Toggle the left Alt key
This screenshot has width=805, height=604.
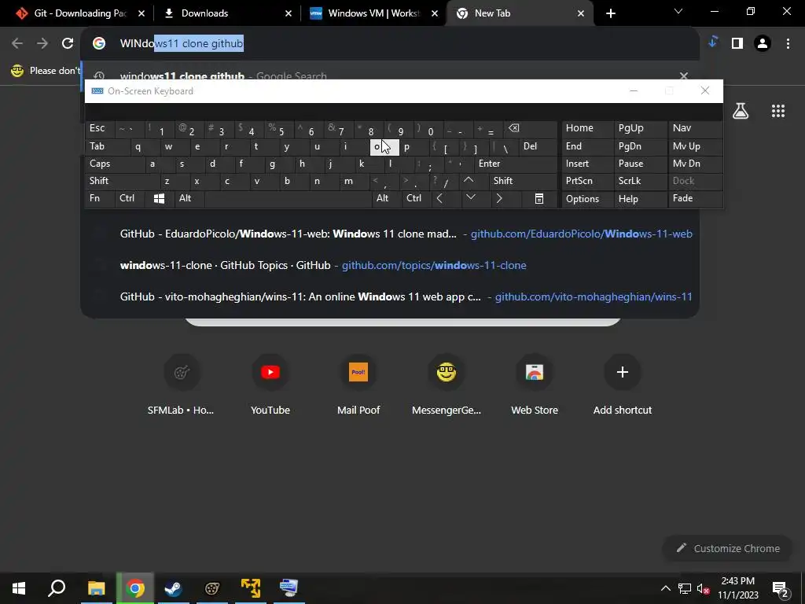189,198
